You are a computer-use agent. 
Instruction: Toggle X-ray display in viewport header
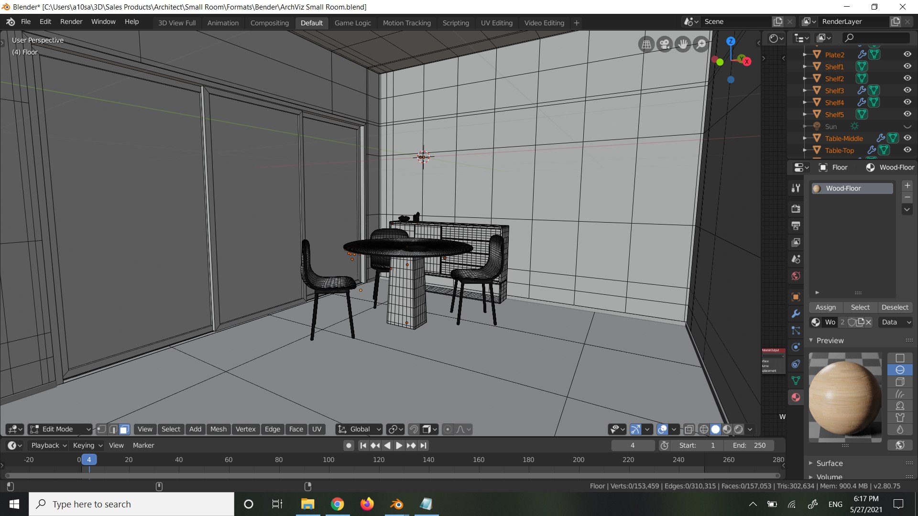[688, 429]
